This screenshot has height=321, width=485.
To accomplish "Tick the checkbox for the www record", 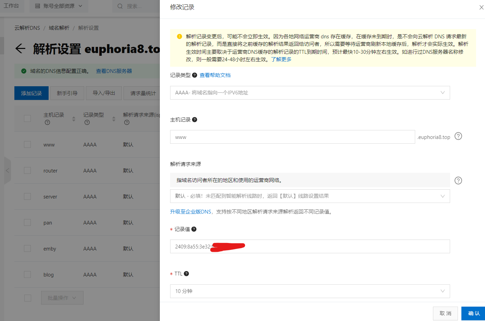I will (x=27, y=144).
